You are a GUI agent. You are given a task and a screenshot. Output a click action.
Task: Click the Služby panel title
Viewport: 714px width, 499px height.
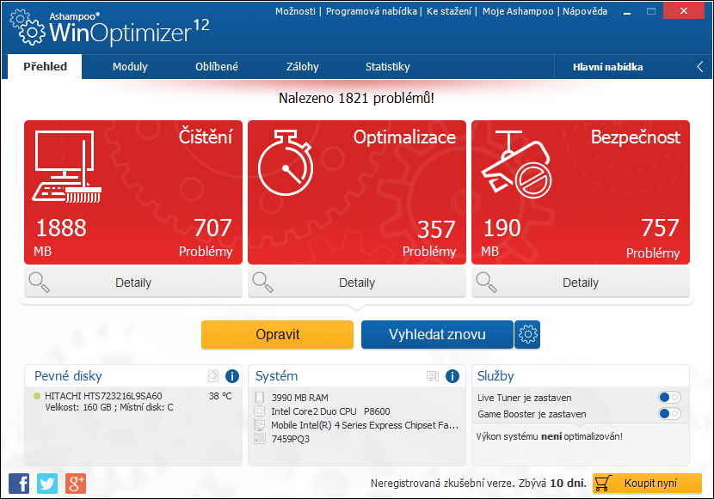click(x=495, y=376)
